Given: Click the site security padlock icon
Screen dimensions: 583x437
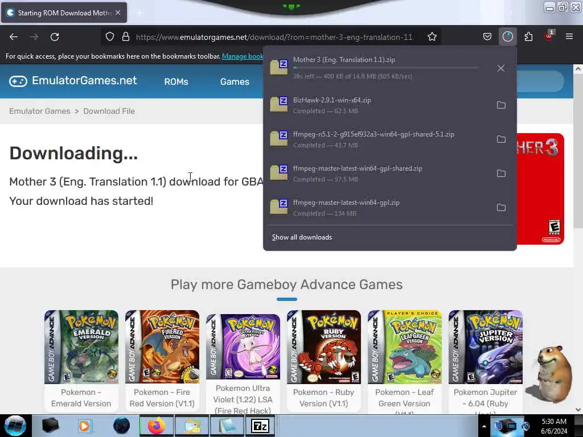Looking at the screenshot, I should tap(126, 37).
